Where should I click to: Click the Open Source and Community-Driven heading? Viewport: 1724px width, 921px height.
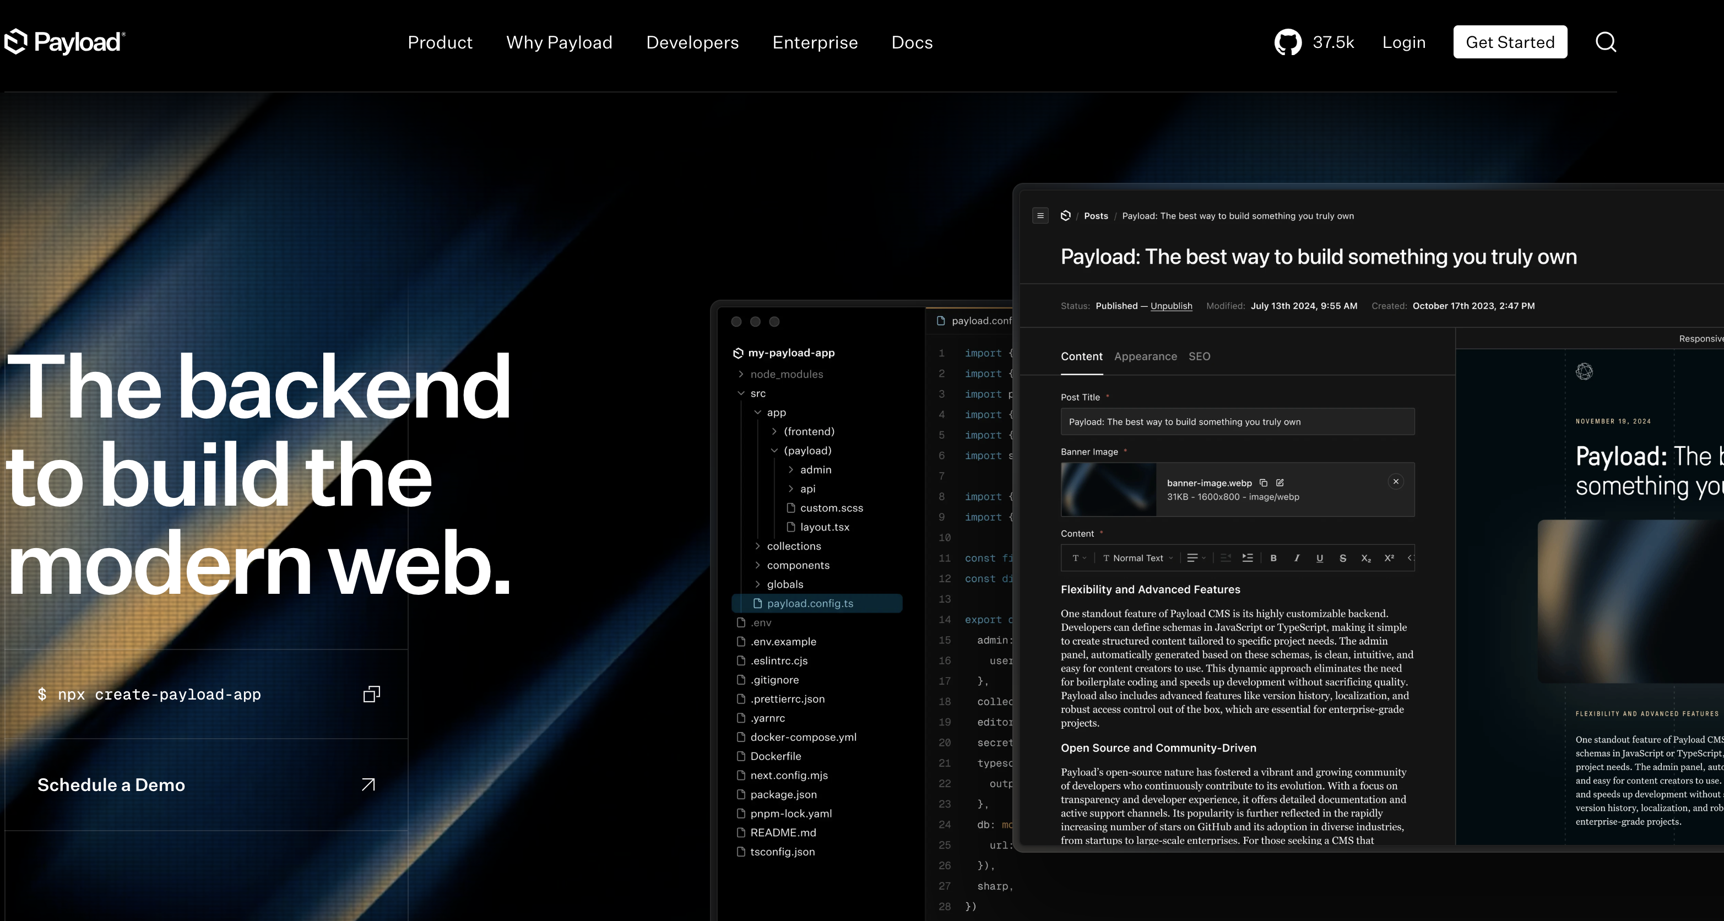pos(1158,747)
